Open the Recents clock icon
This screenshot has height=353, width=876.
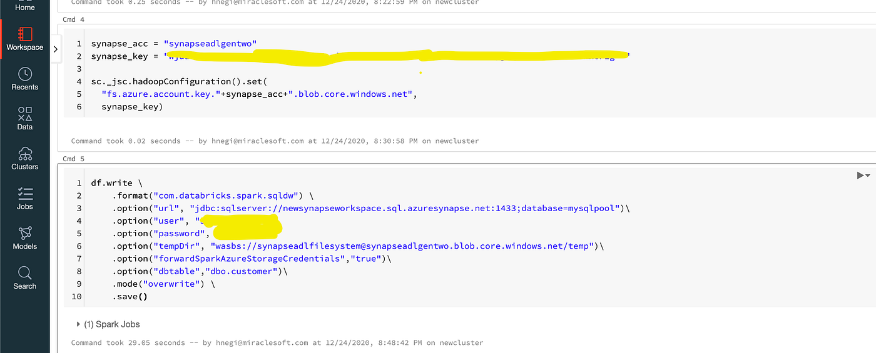coord(25,74)
